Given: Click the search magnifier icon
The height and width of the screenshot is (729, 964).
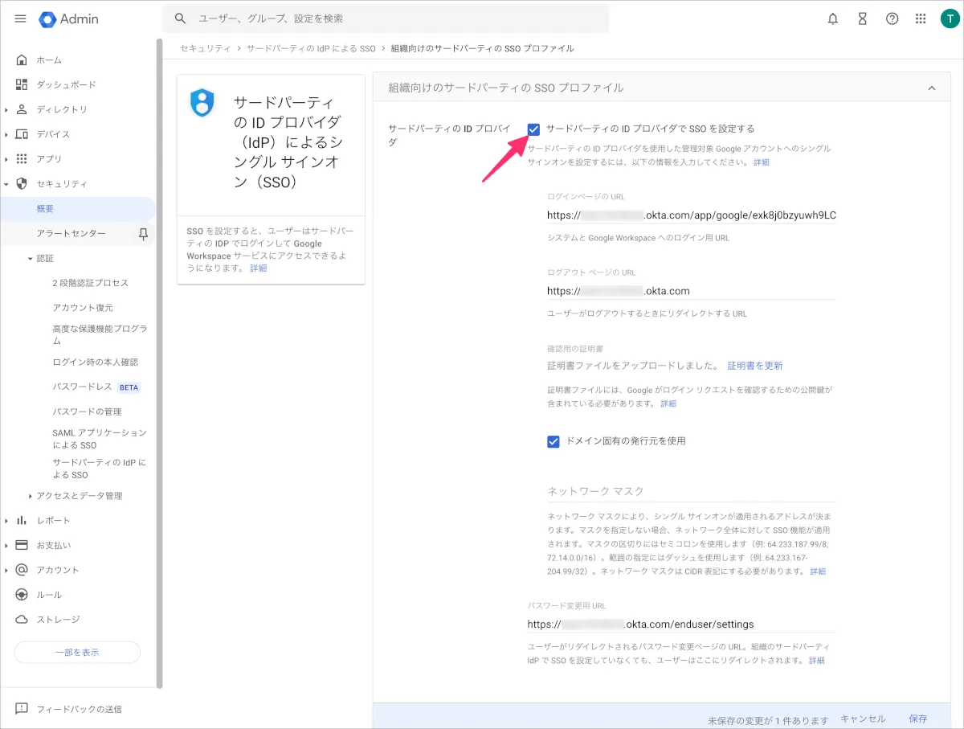Looking at the screenshot, I should point(181,18).
